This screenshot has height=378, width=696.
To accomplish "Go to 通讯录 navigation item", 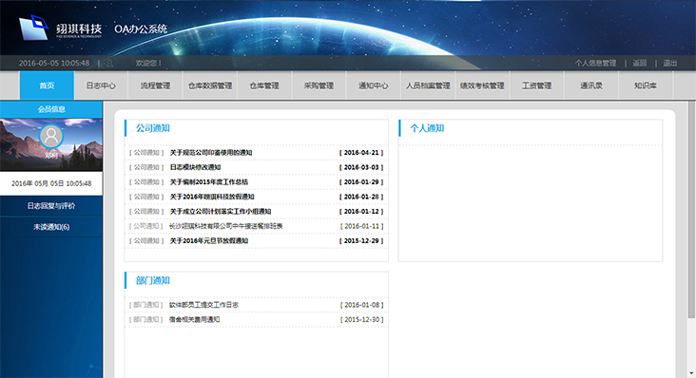I will (591, 85).
